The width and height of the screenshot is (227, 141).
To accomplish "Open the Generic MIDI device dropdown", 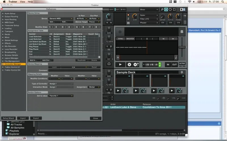I will [61, 19].
